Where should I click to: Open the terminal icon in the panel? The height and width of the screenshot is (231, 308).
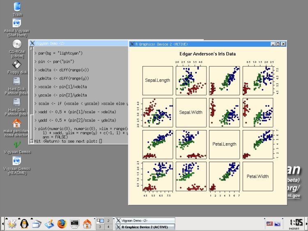[74, 224]
